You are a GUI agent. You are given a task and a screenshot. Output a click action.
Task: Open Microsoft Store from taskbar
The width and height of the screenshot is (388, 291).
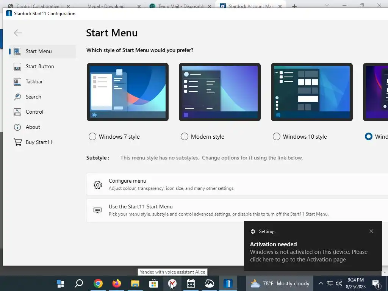coord(154,283)
